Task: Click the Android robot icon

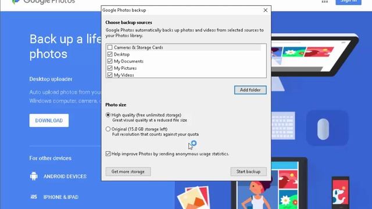Action: coord(34,176)
